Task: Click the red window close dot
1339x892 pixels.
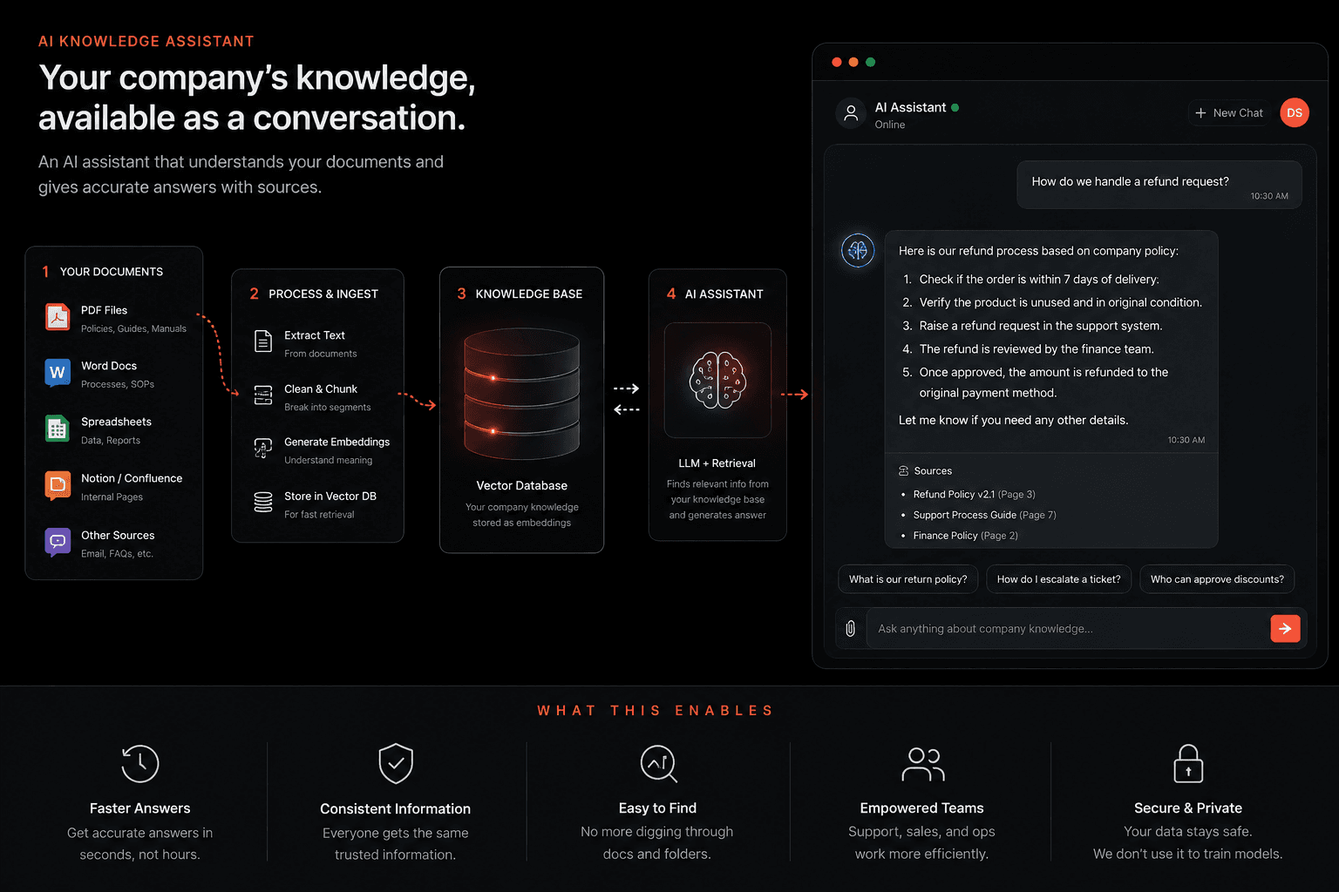Action: click(837, 62)
